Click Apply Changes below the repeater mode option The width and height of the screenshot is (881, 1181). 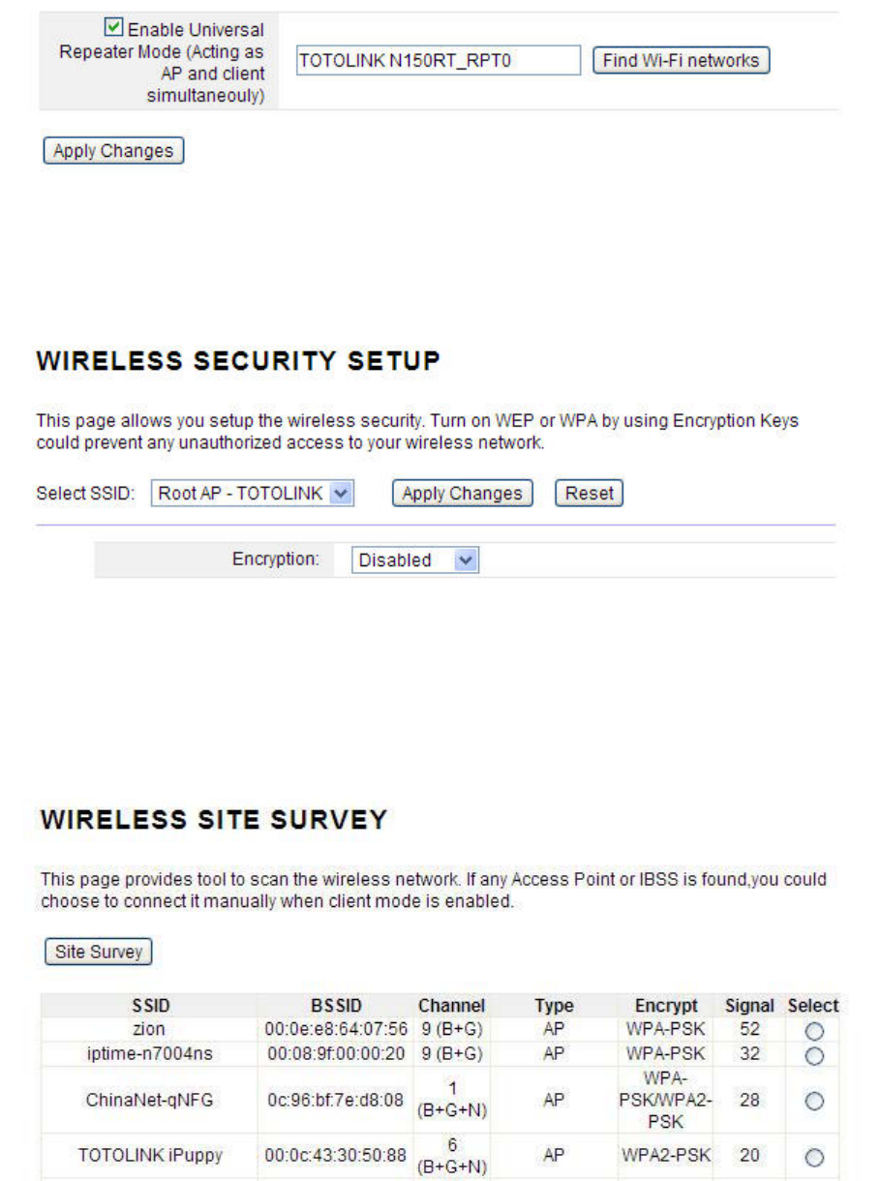(x=113, y=151)
